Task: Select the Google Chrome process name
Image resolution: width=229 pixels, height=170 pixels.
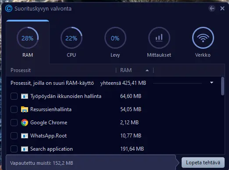Action: click(49, 123)
